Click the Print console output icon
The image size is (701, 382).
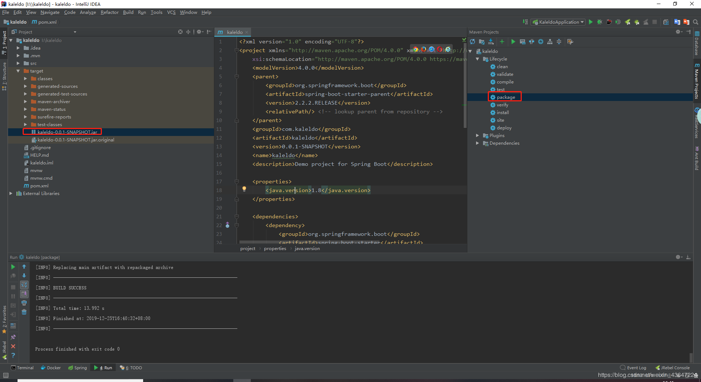[24, 303]
